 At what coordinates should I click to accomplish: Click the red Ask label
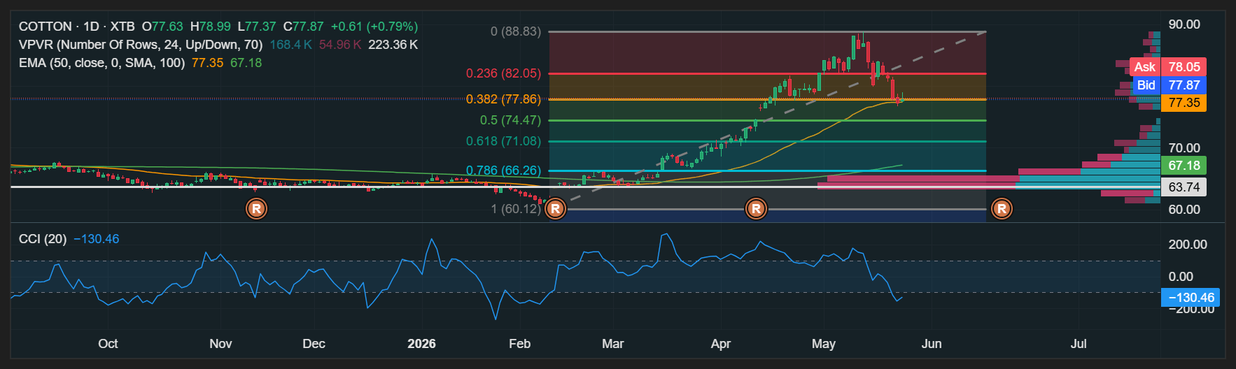click(x=1145, y=67)
